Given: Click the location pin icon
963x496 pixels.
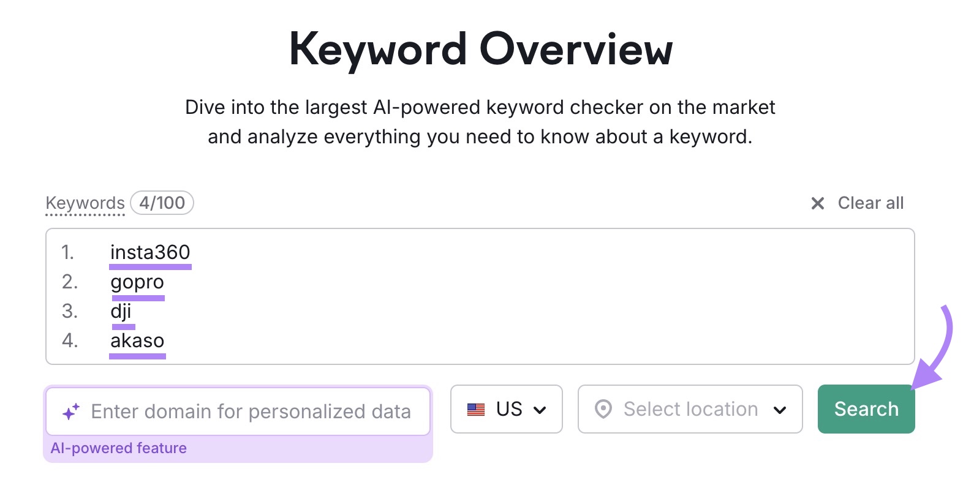Looking at the screenshot, I should pyautogui.click(x=604, y=409).
